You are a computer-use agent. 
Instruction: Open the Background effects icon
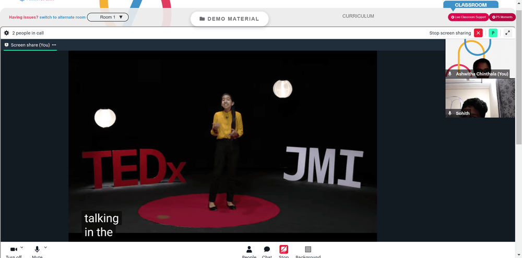[x=308, y=249]
